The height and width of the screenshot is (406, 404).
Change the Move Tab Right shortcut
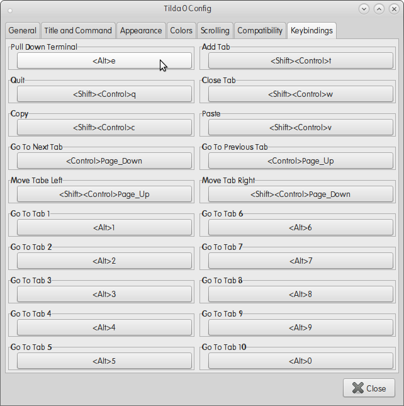[x=301, y=195]
